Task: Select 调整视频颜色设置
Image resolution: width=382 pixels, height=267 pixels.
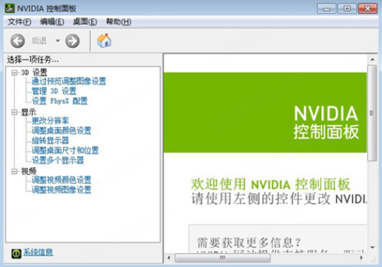Action: coord(62,180)
